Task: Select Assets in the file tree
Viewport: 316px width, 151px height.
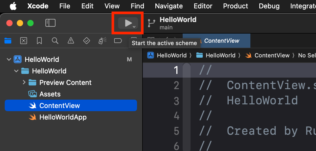Action: point(50,94)
